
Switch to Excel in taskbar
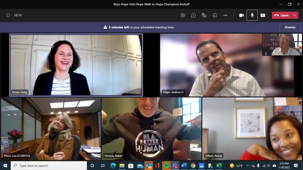click(x=219, y=166)
